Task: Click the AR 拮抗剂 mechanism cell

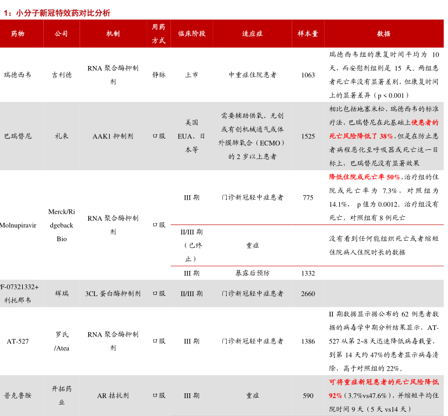Action: [x=113, y=396]
